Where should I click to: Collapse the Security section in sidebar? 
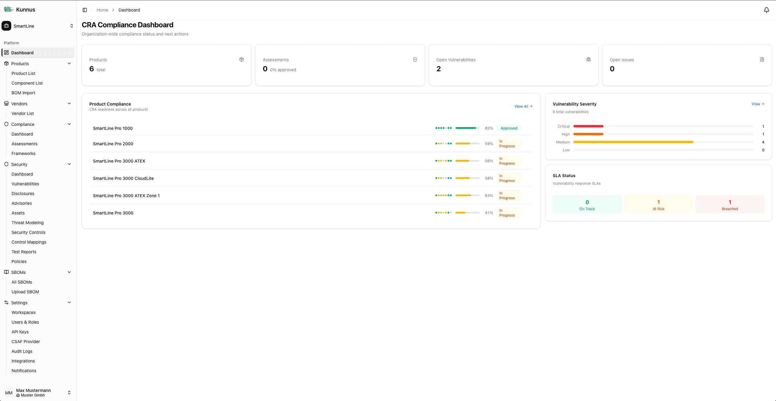(69, 164)
